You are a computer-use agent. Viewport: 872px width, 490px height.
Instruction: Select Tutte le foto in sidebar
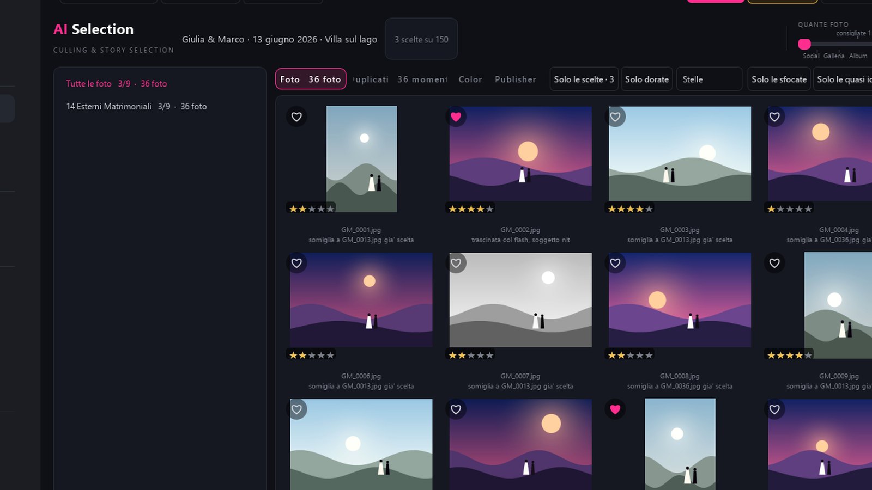coord(117,83)
